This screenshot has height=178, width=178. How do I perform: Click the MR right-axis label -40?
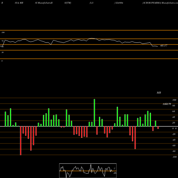[x=174, y=140]
